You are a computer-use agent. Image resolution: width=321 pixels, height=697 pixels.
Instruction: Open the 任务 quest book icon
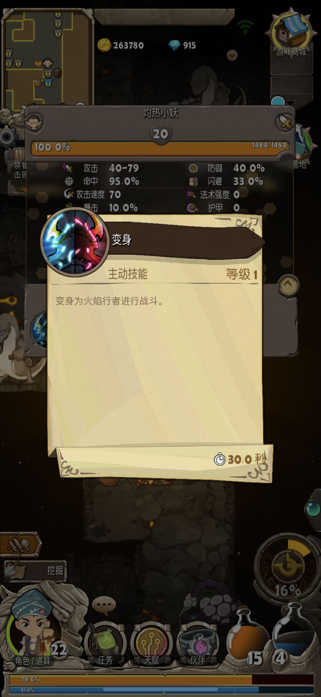[105, 643]
